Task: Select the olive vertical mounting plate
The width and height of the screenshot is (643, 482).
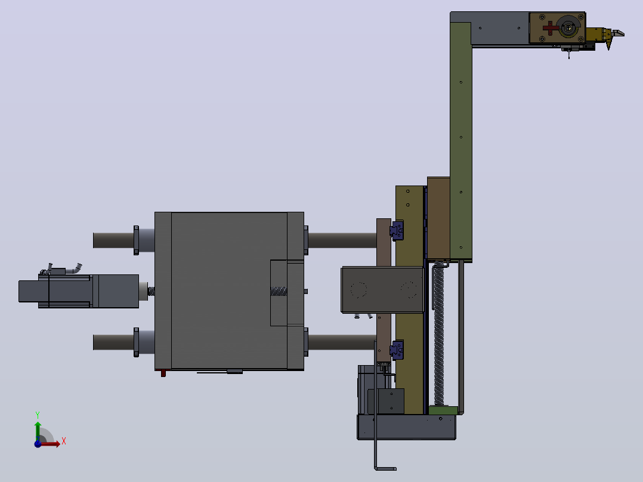Action: (409, 225)
